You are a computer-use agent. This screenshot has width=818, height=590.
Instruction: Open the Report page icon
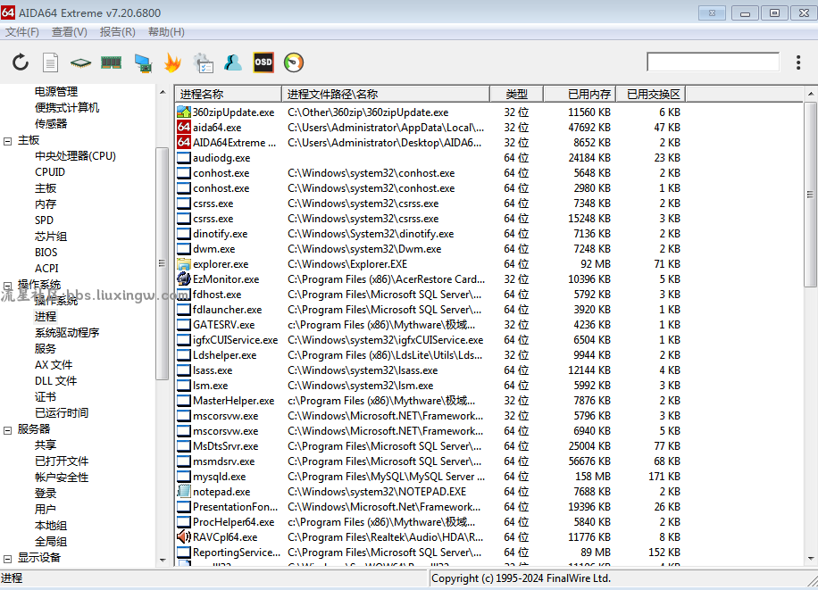point(50,62)
